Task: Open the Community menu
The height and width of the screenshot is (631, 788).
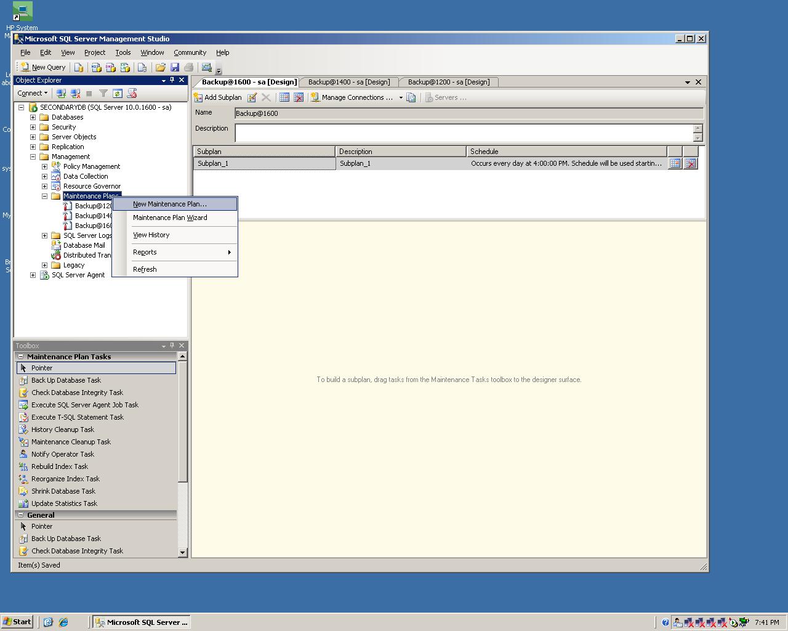Action: pyautogui.click(x=190, y=52)
